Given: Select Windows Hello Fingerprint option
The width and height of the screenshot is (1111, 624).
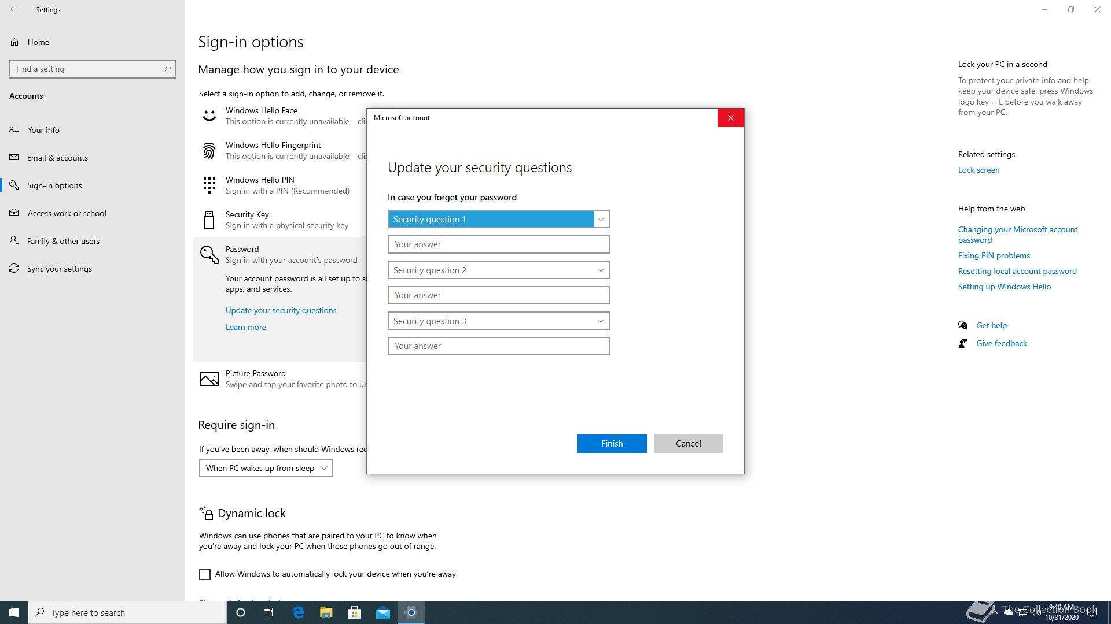Looking at the screenshot, I should pos(280,151).
